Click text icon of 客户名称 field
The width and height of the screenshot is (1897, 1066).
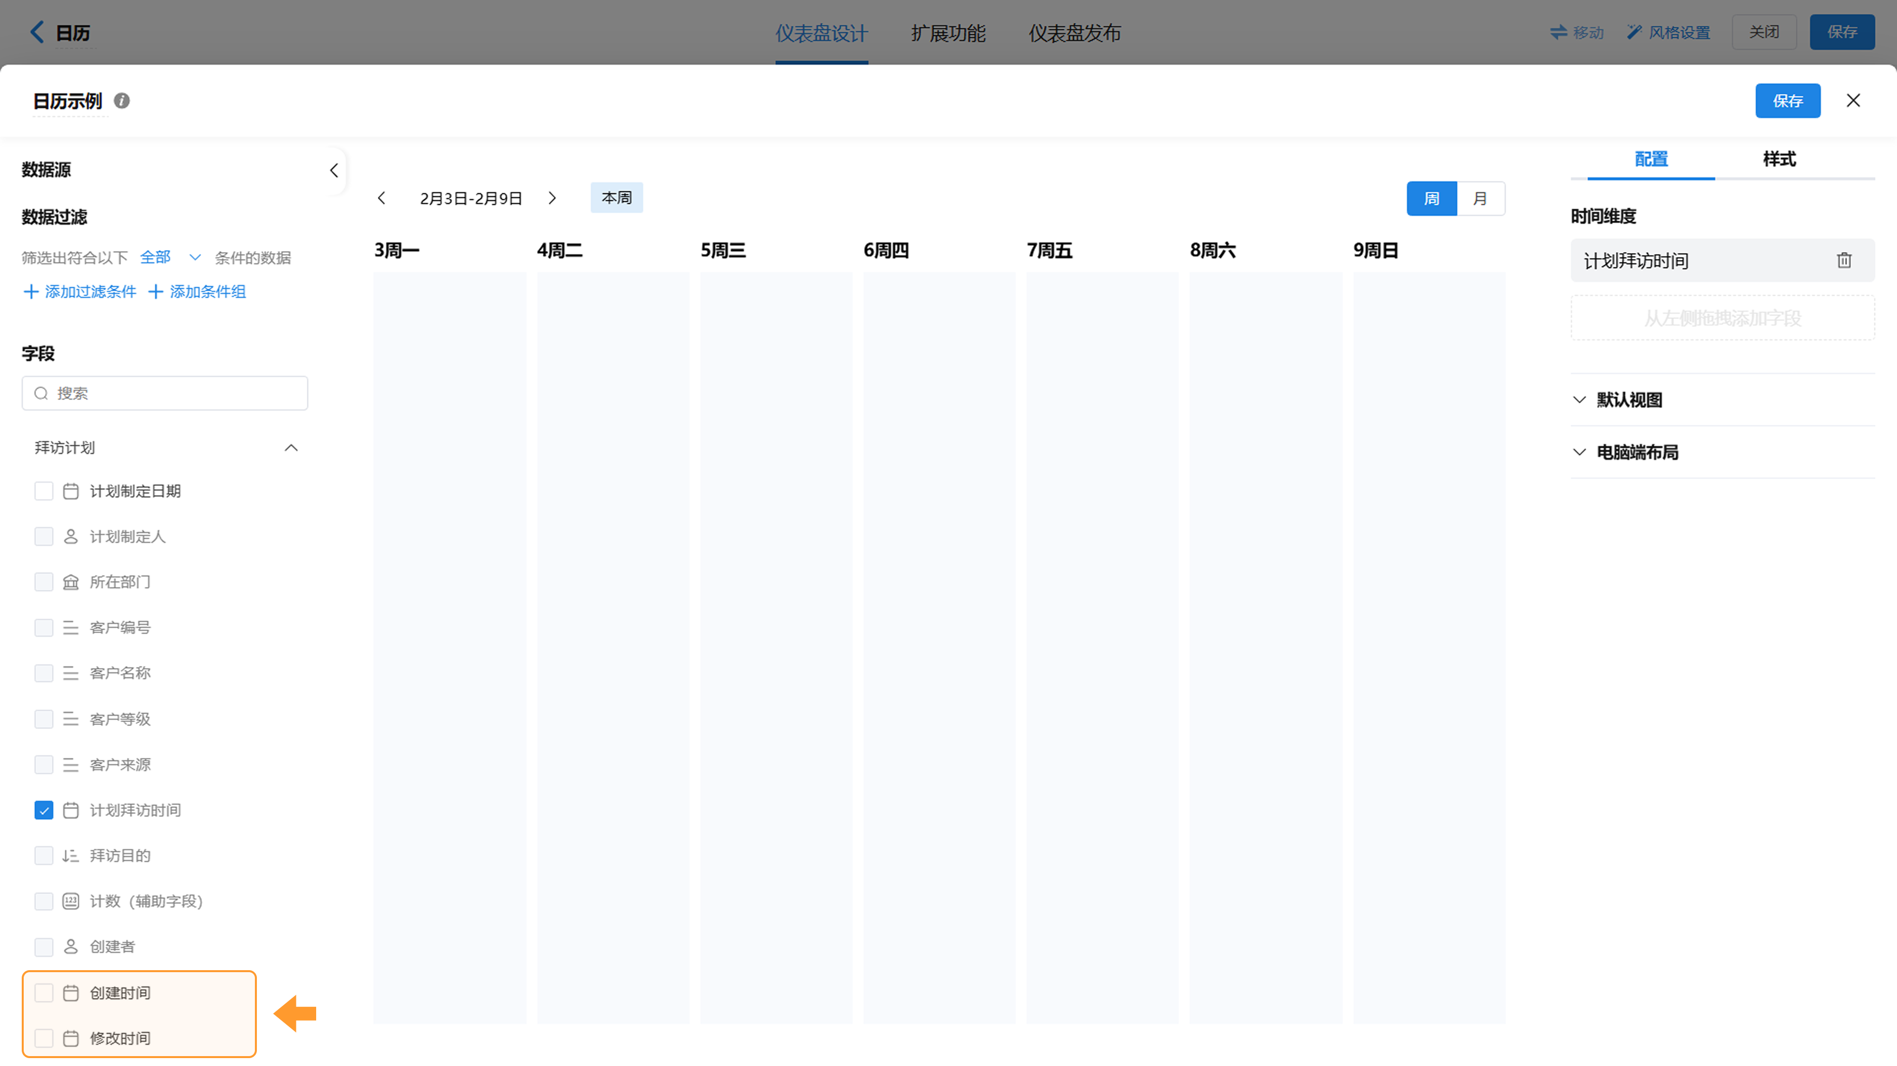pyautogui.click(x=71, y=673)
